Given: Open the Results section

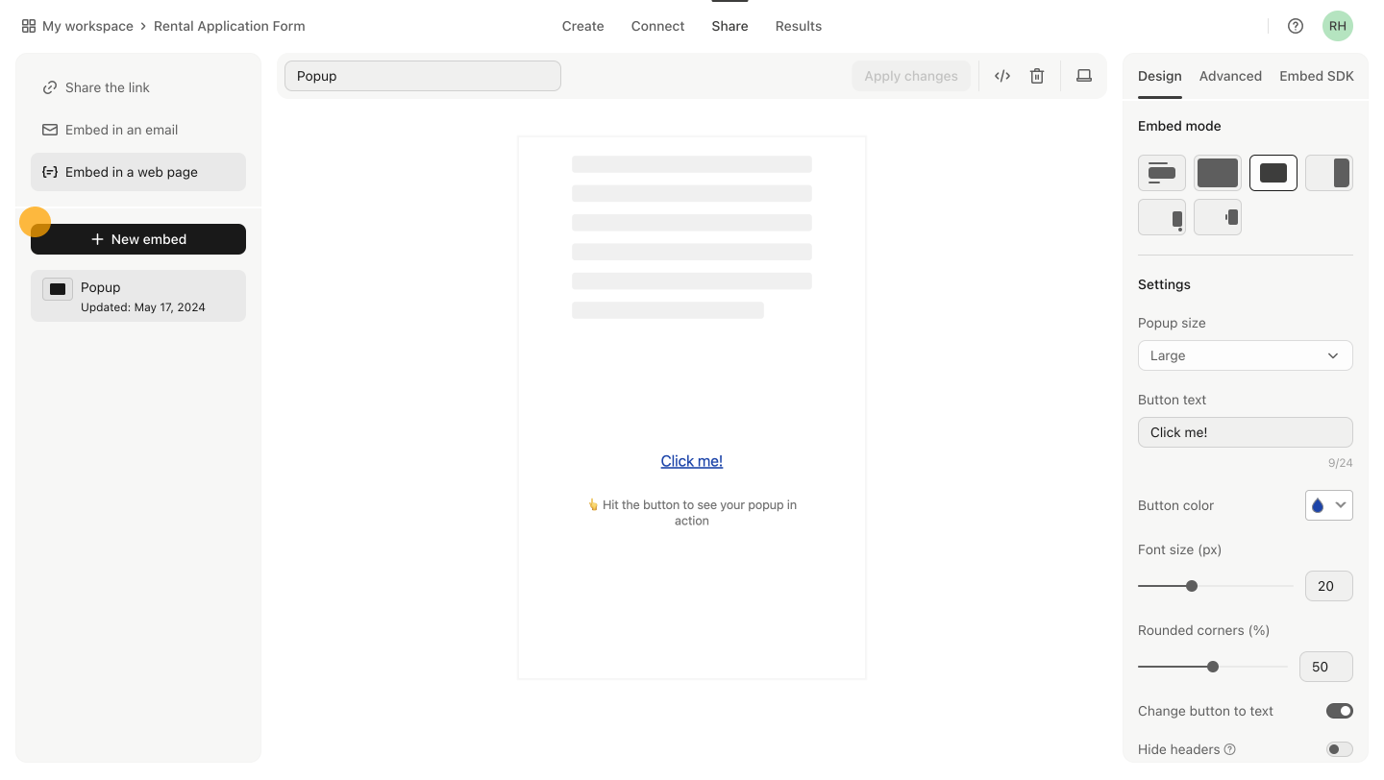Looking at the screenshot, I should [798, 26].
